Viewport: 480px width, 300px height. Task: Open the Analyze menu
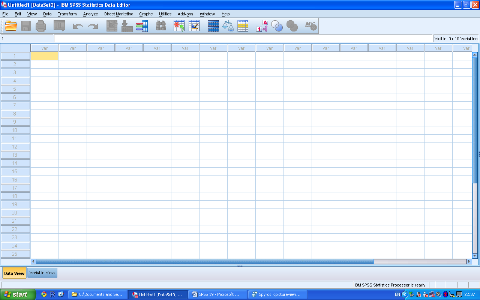coord(90,14)
